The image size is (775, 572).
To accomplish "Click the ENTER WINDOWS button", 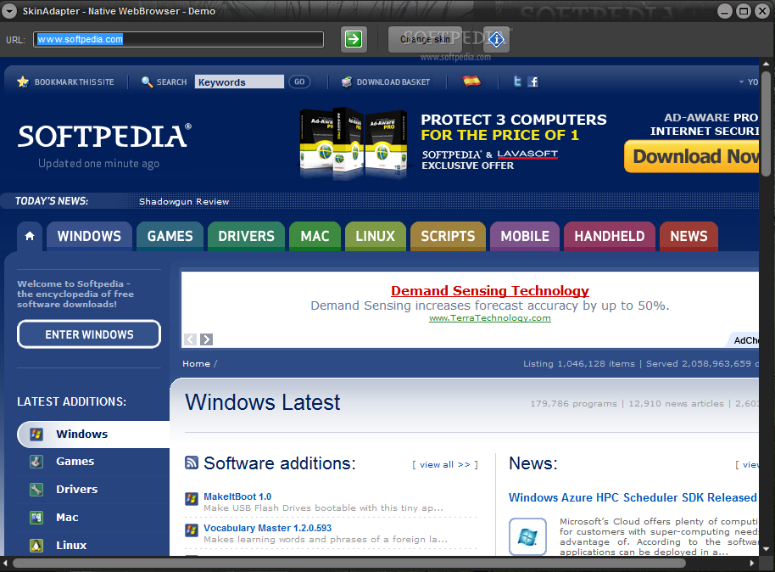I will click(x=89, y=334).
